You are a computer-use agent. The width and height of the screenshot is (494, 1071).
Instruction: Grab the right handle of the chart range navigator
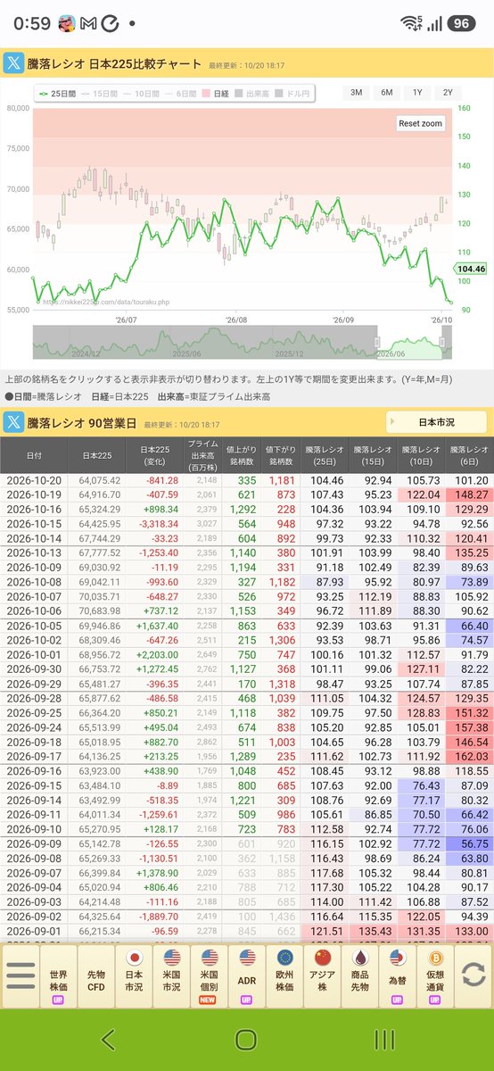[443, 343]
